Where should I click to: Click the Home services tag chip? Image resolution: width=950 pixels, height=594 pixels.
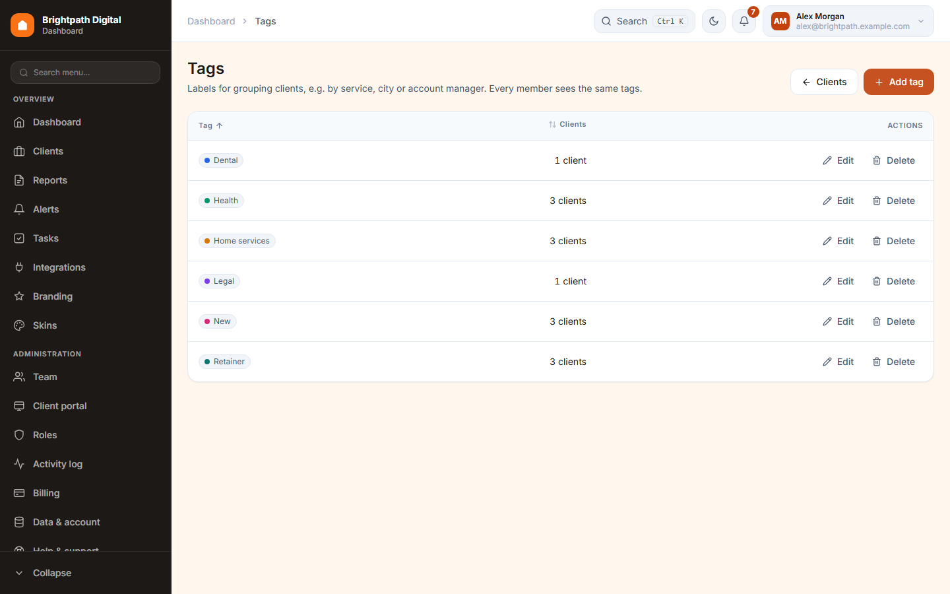point(237,241)
